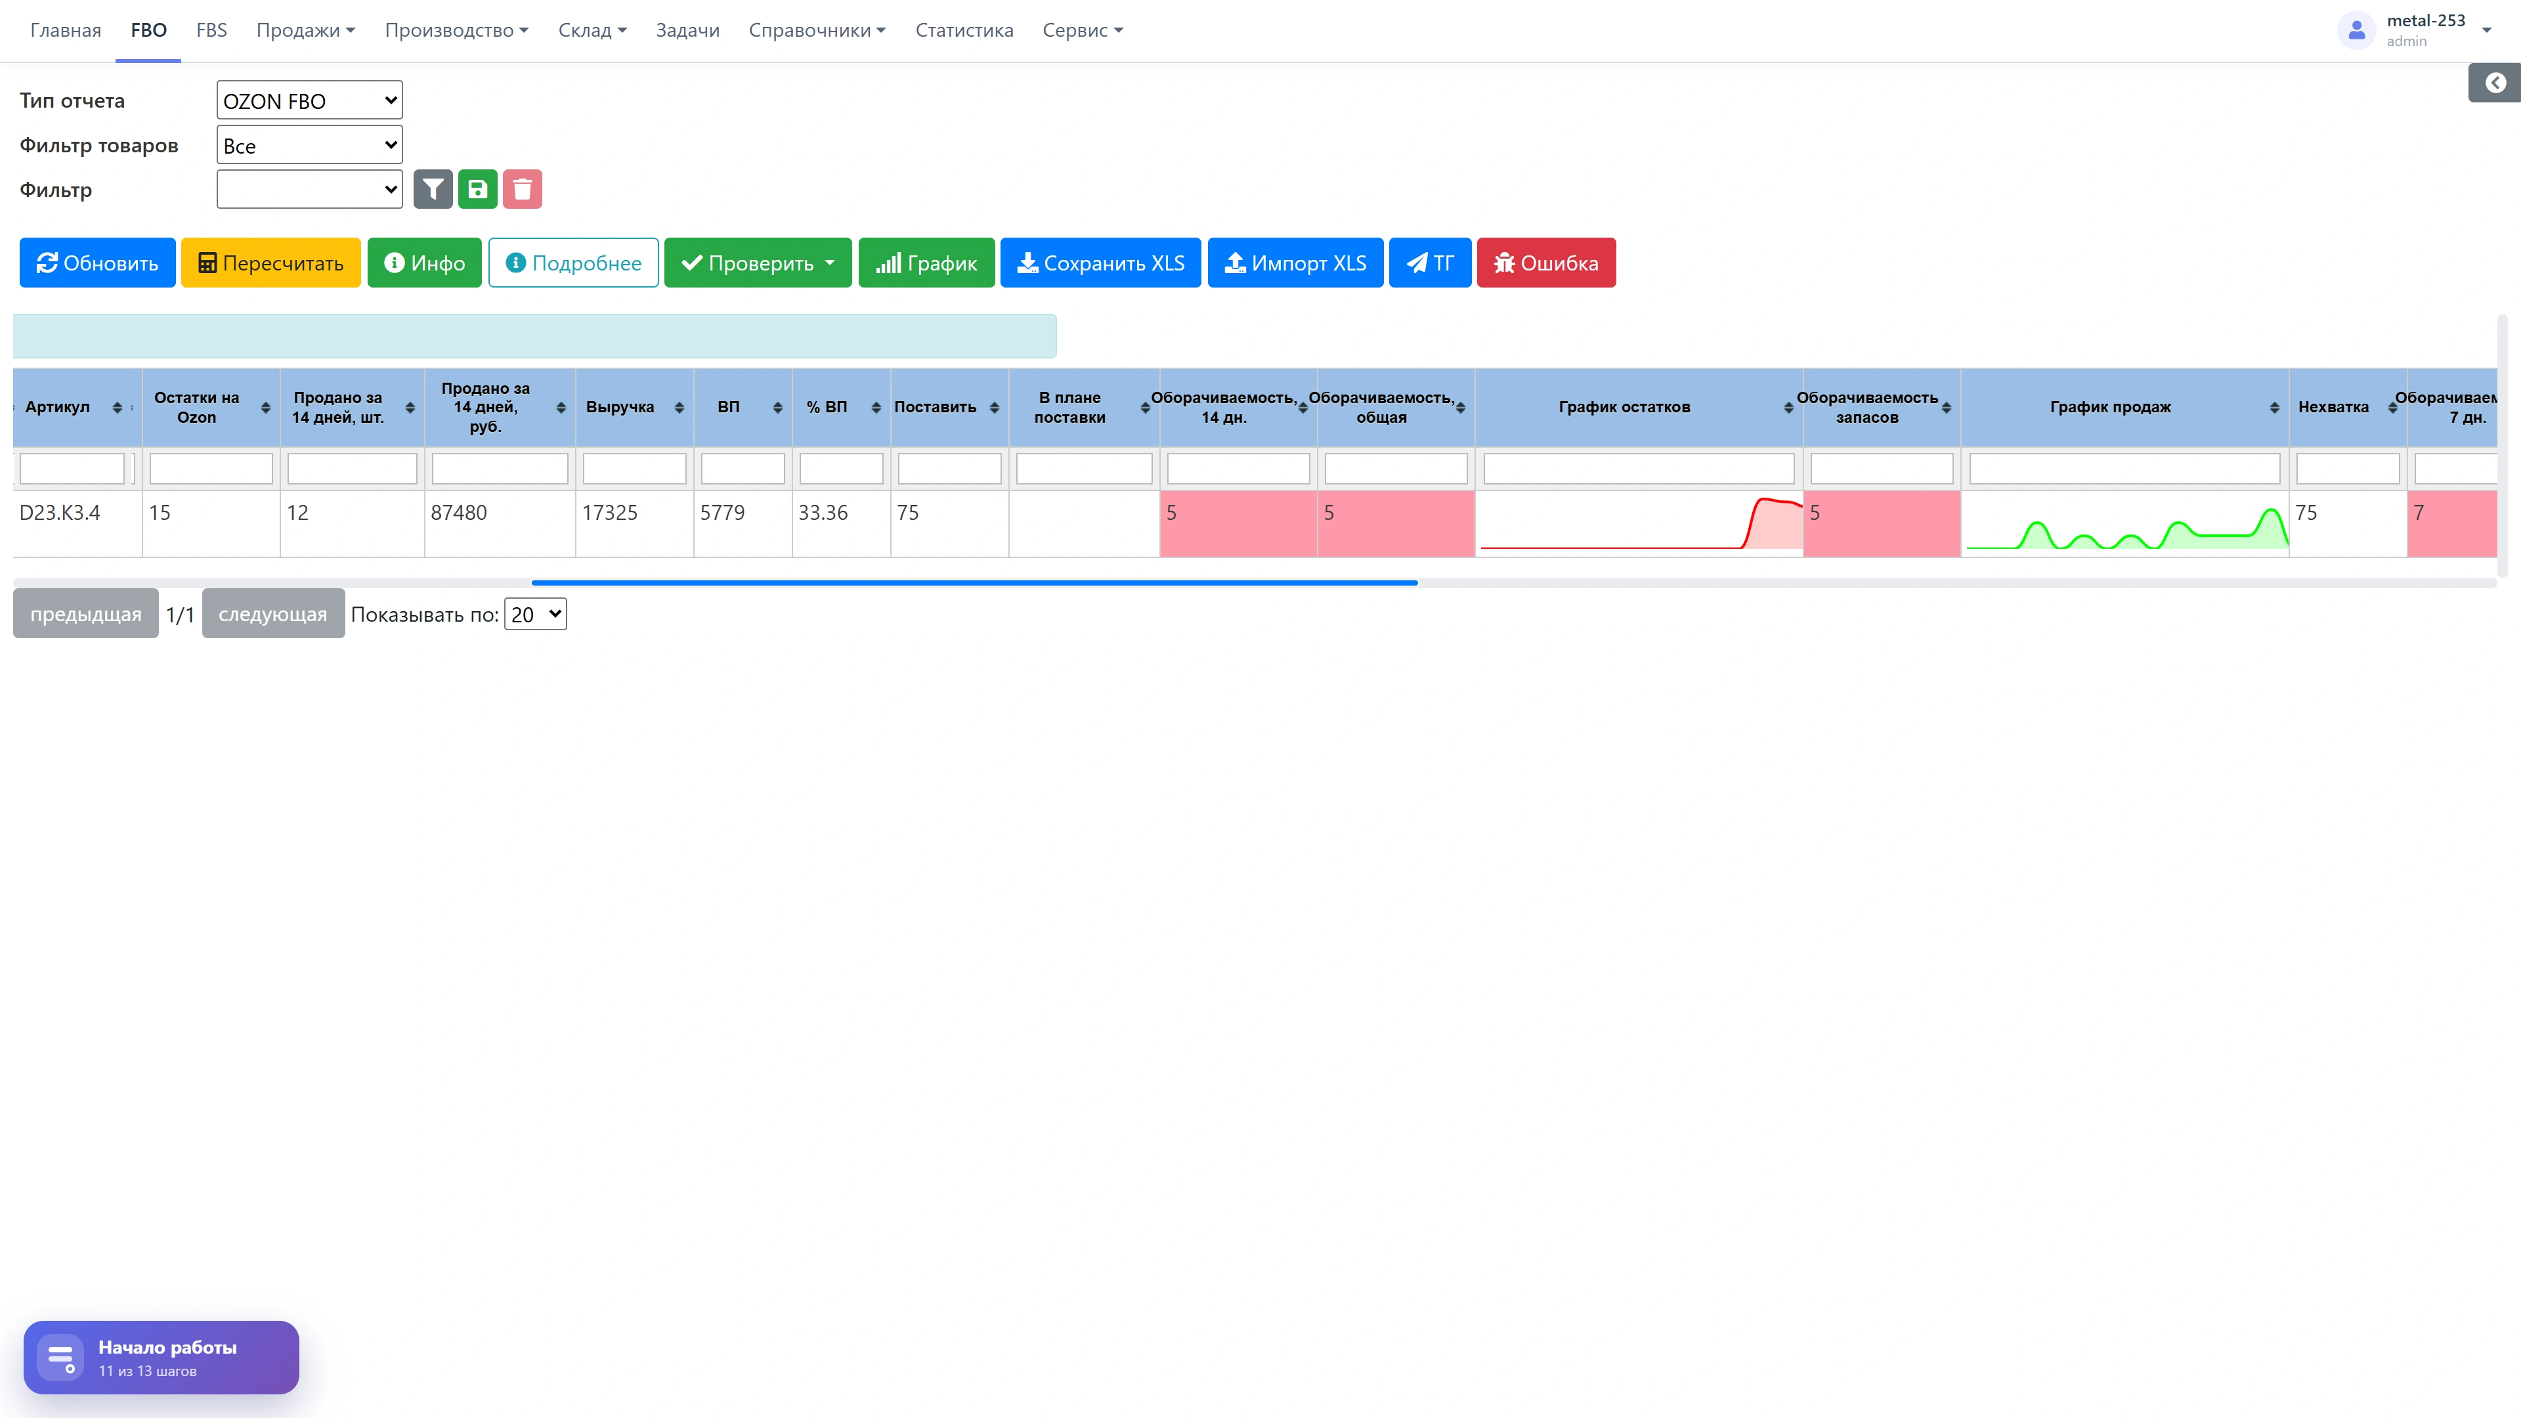This screenshot has height=1418, width=2521.
Task: Open the Начало работы onboarding widget
Action: 162,1358
